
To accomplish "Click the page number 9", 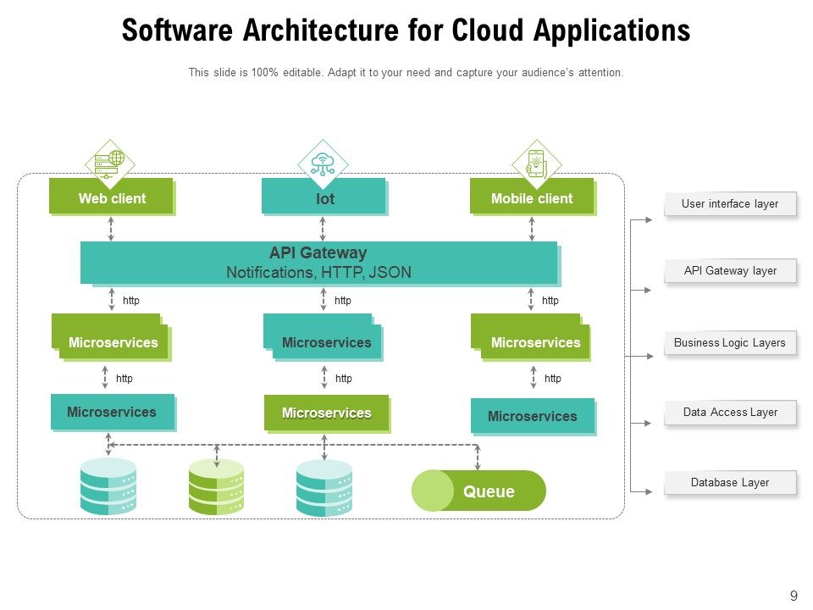I will pos(793,593).
